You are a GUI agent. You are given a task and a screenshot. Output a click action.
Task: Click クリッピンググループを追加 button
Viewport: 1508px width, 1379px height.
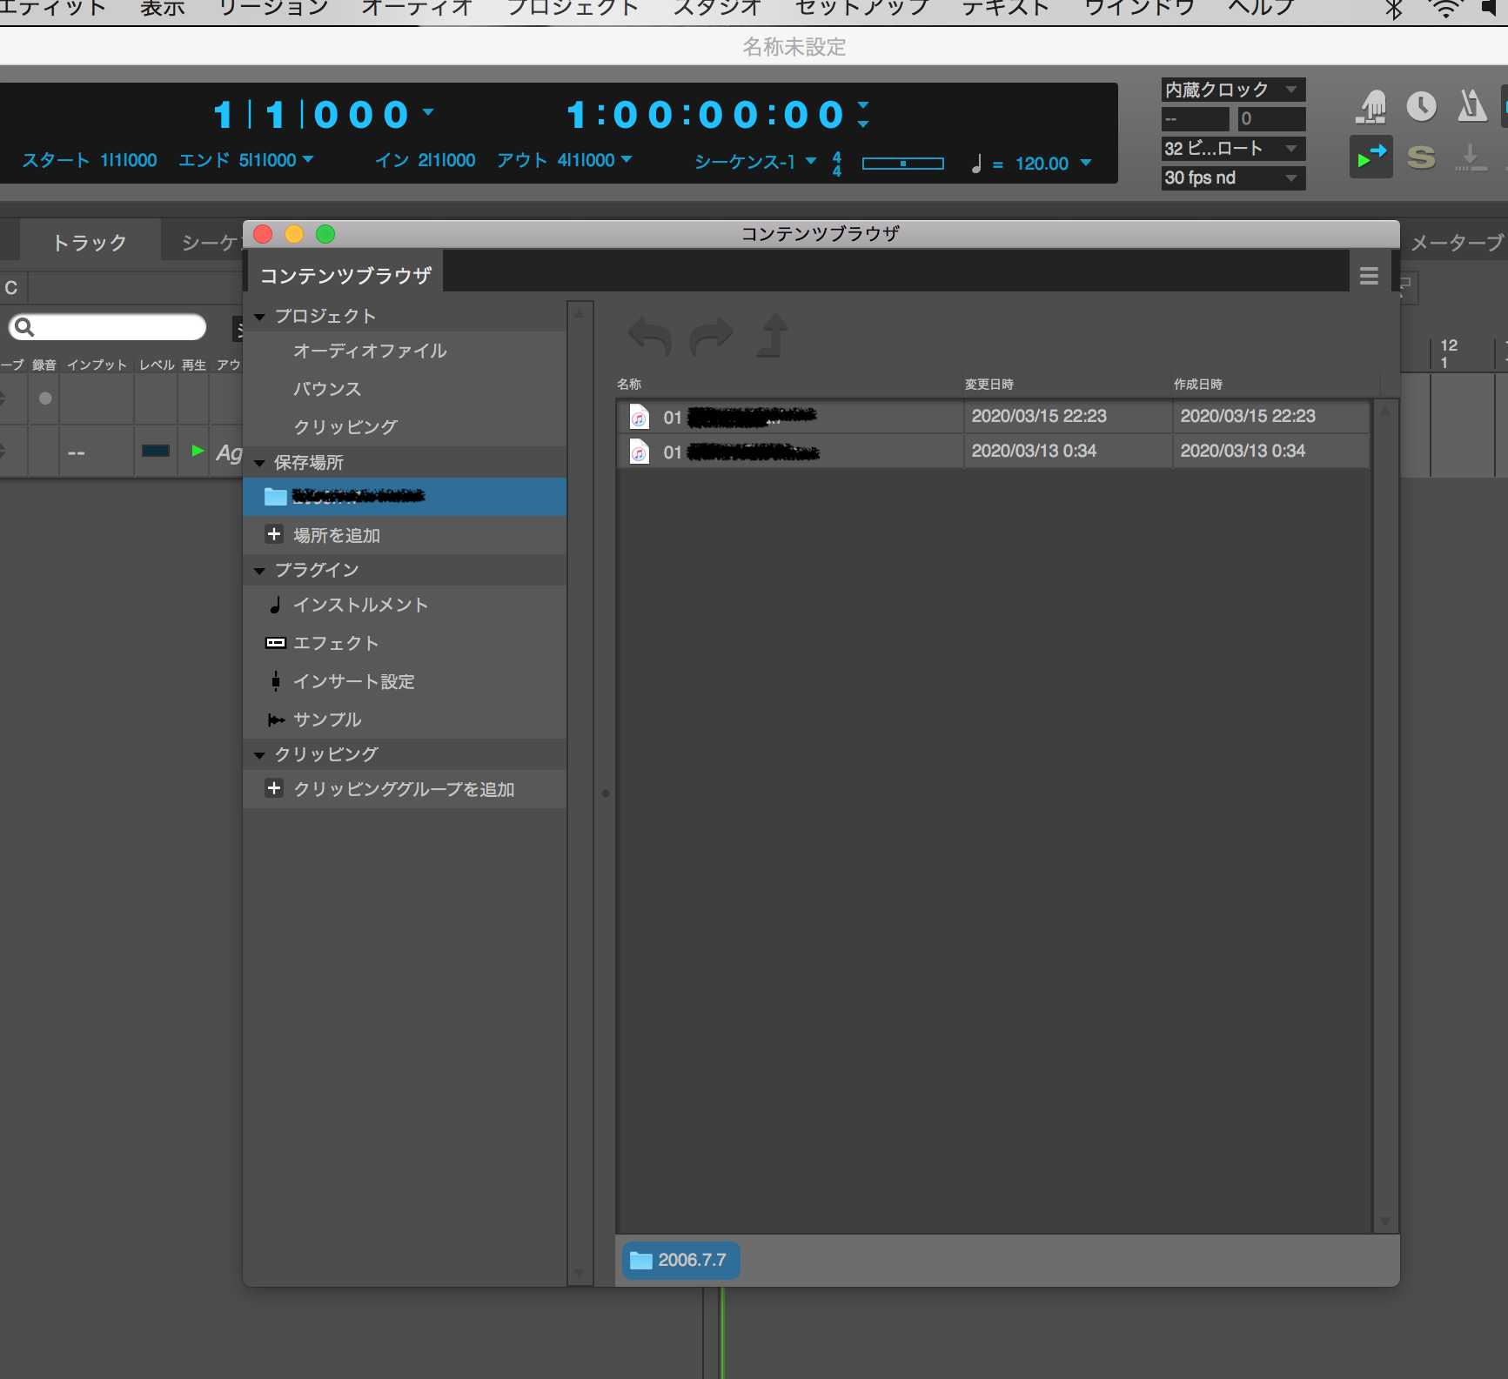click(x=403, y=789)
